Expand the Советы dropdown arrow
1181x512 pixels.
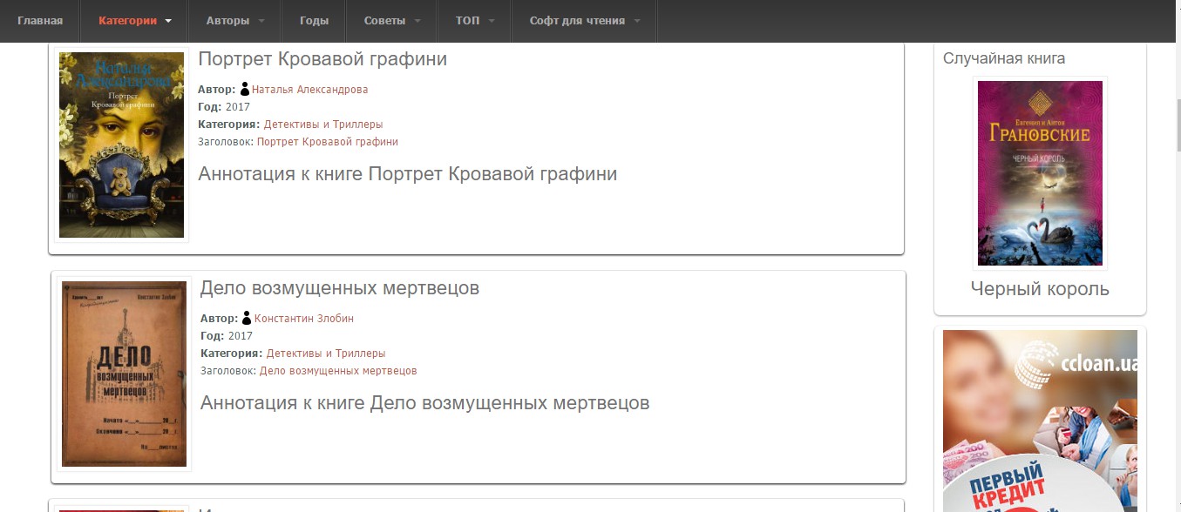tap(417, 21)
